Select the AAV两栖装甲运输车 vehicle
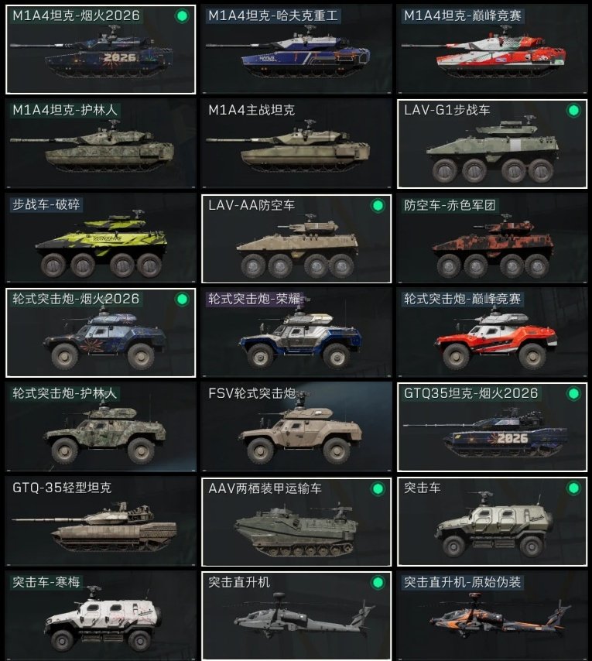The height and width of the screenshot is (661, 592). [x=296, y=522]
